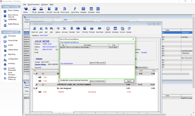Screen dimensions: 195x116
Task: Click Remove Follow-up Item button
Action: point(97,63)
